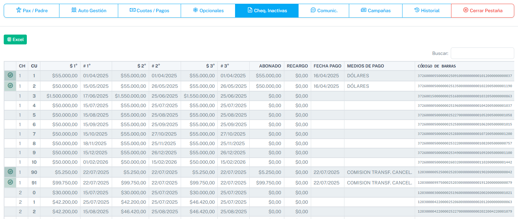Viewport: 518px width, 219px height.
Task: Click COMISION TRANSF. CANCEL. in cuota 91 row
Action: pos(379,183)
